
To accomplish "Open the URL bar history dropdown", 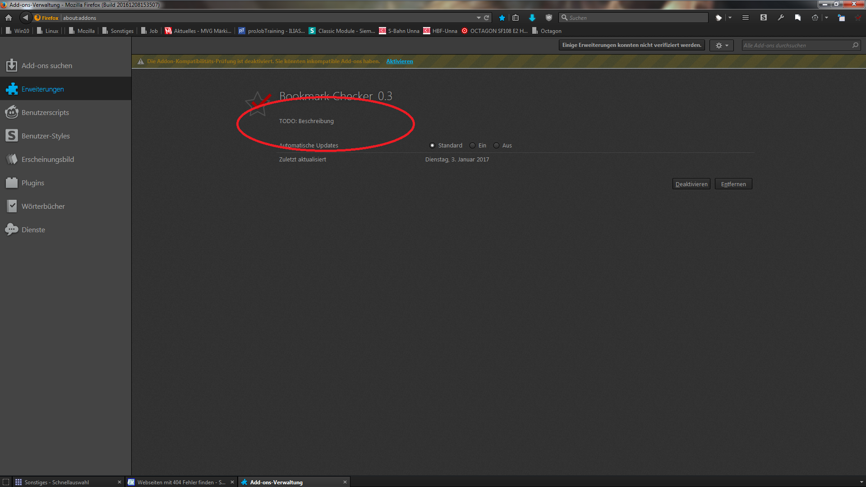I will [x=478, y=18].
